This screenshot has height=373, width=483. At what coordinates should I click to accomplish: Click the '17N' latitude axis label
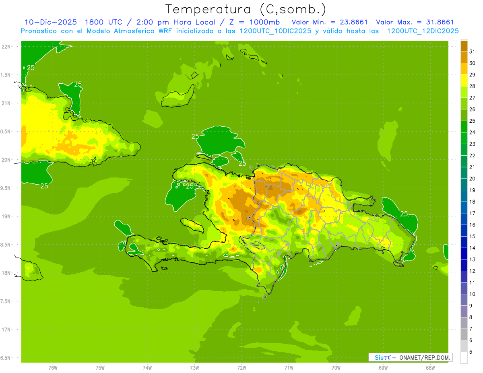pos(6,330)
